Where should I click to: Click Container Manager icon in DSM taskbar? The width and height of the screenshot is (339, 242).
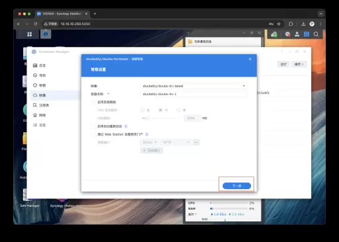click(x=46, y=34)
